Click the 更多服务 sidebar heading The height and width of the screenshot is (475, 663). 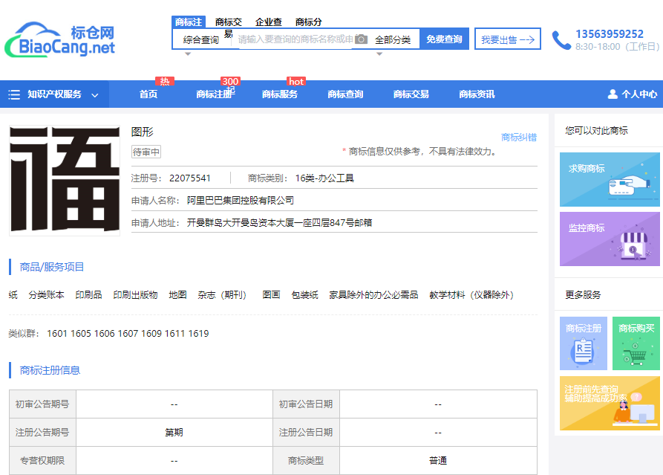pyautogui.click(x=583, y=294)
